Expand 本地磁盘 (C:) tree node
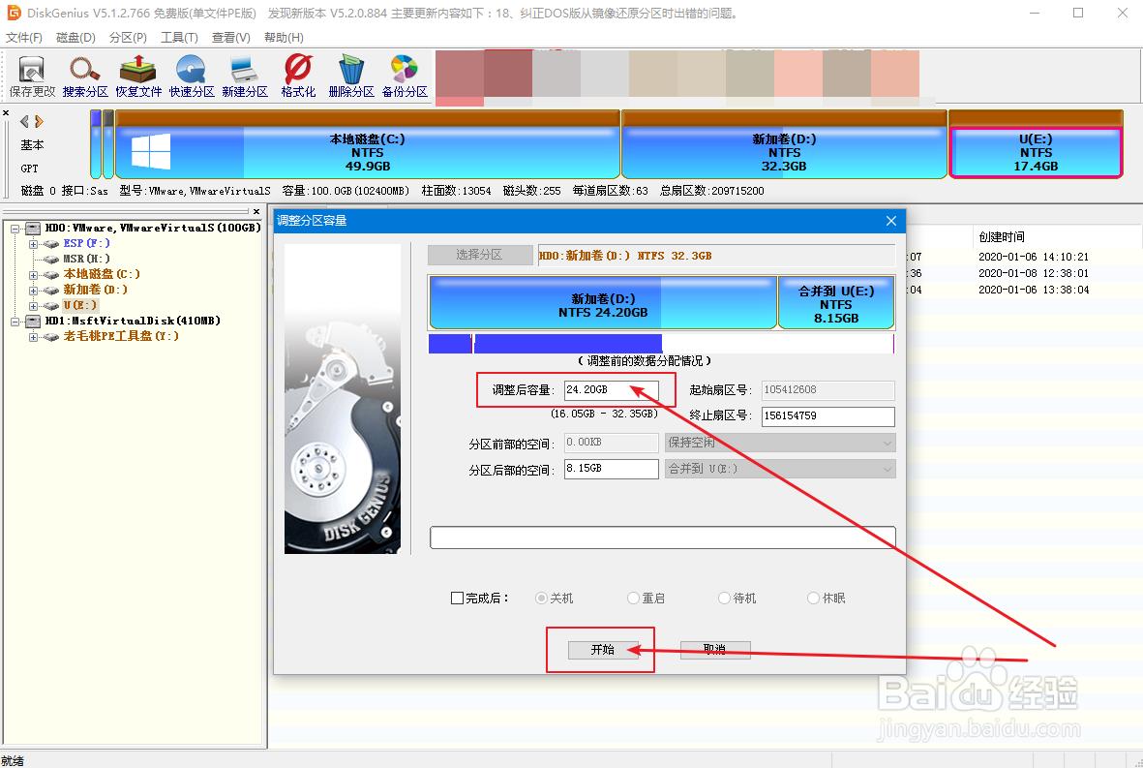 [33, 274]
